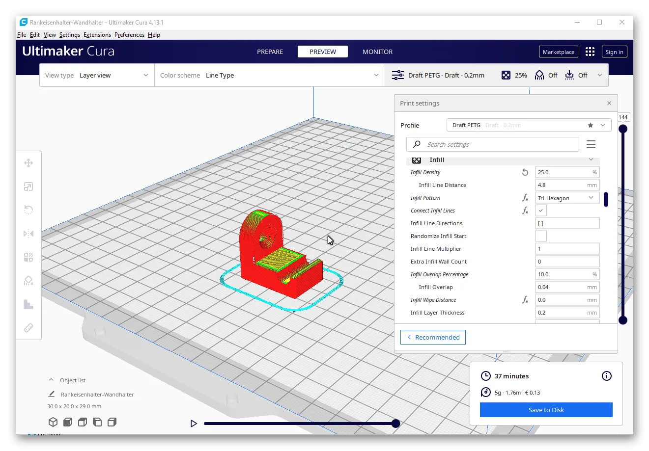Select the Mirror tool icon
649x451 pixels.
click(28, 234)
